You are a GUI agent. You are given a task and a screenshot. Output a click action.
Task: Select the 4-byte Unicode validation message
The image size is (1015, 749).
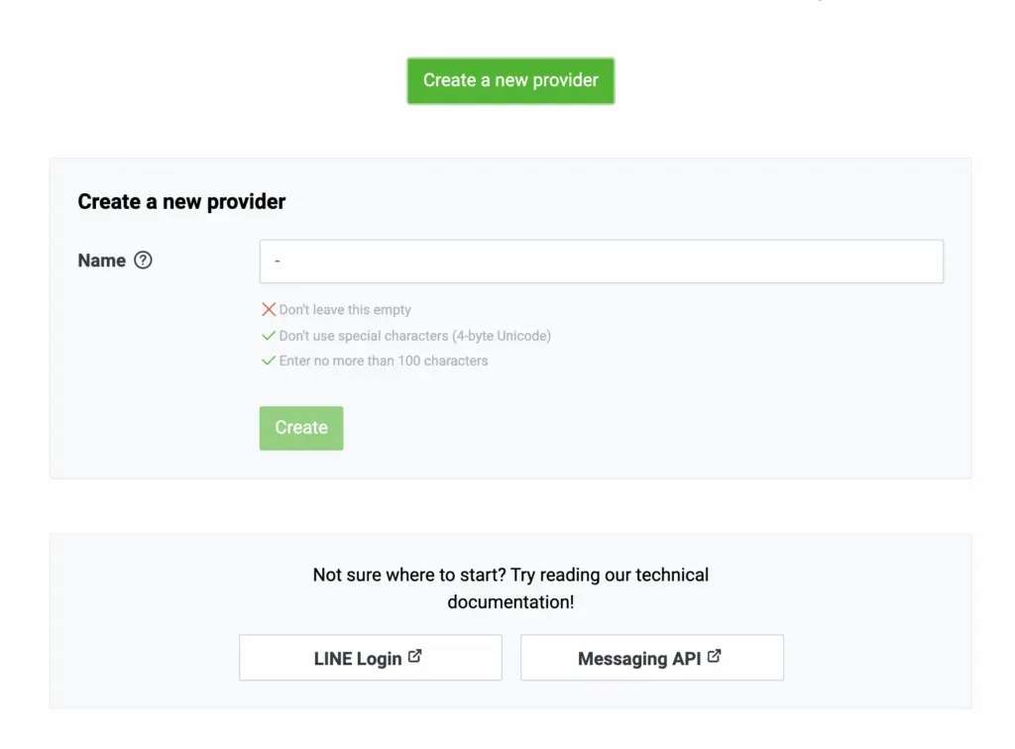(x=415, y=336)
